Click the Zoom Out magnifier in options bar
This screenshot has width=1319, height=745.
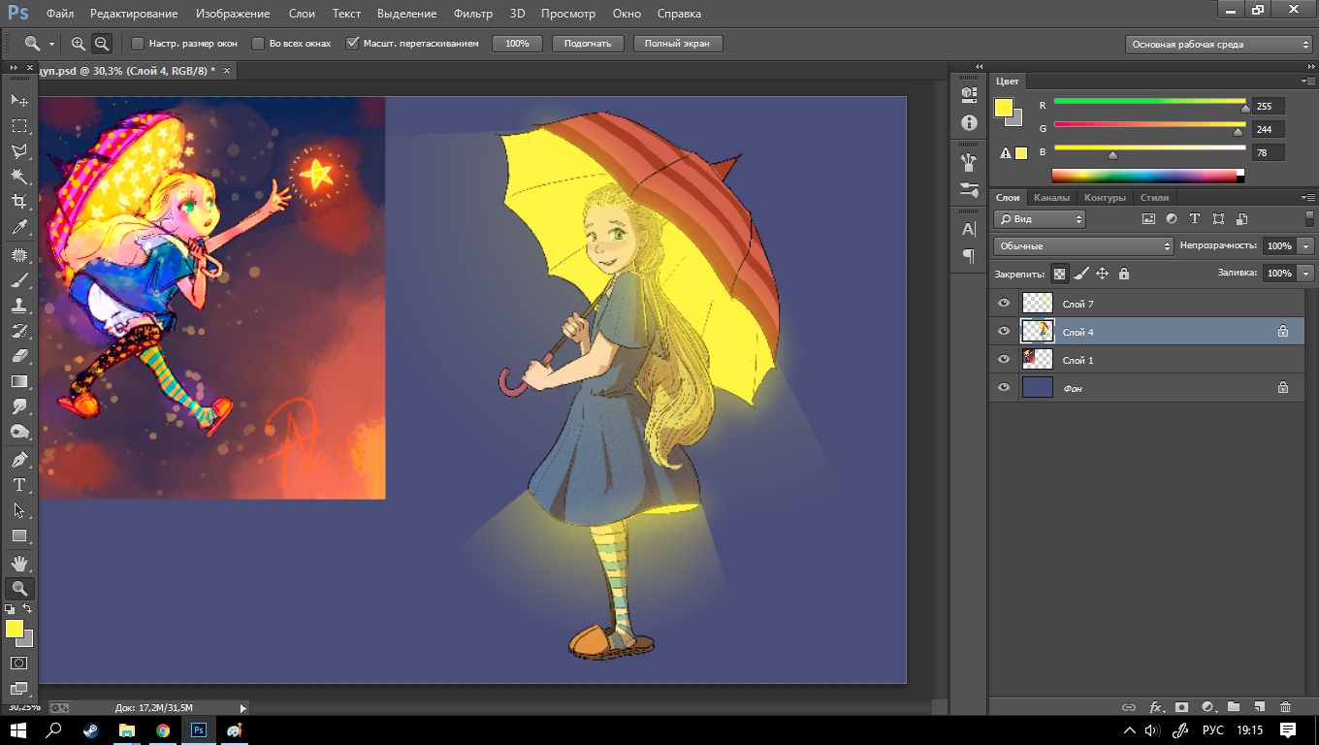(102, 44)
